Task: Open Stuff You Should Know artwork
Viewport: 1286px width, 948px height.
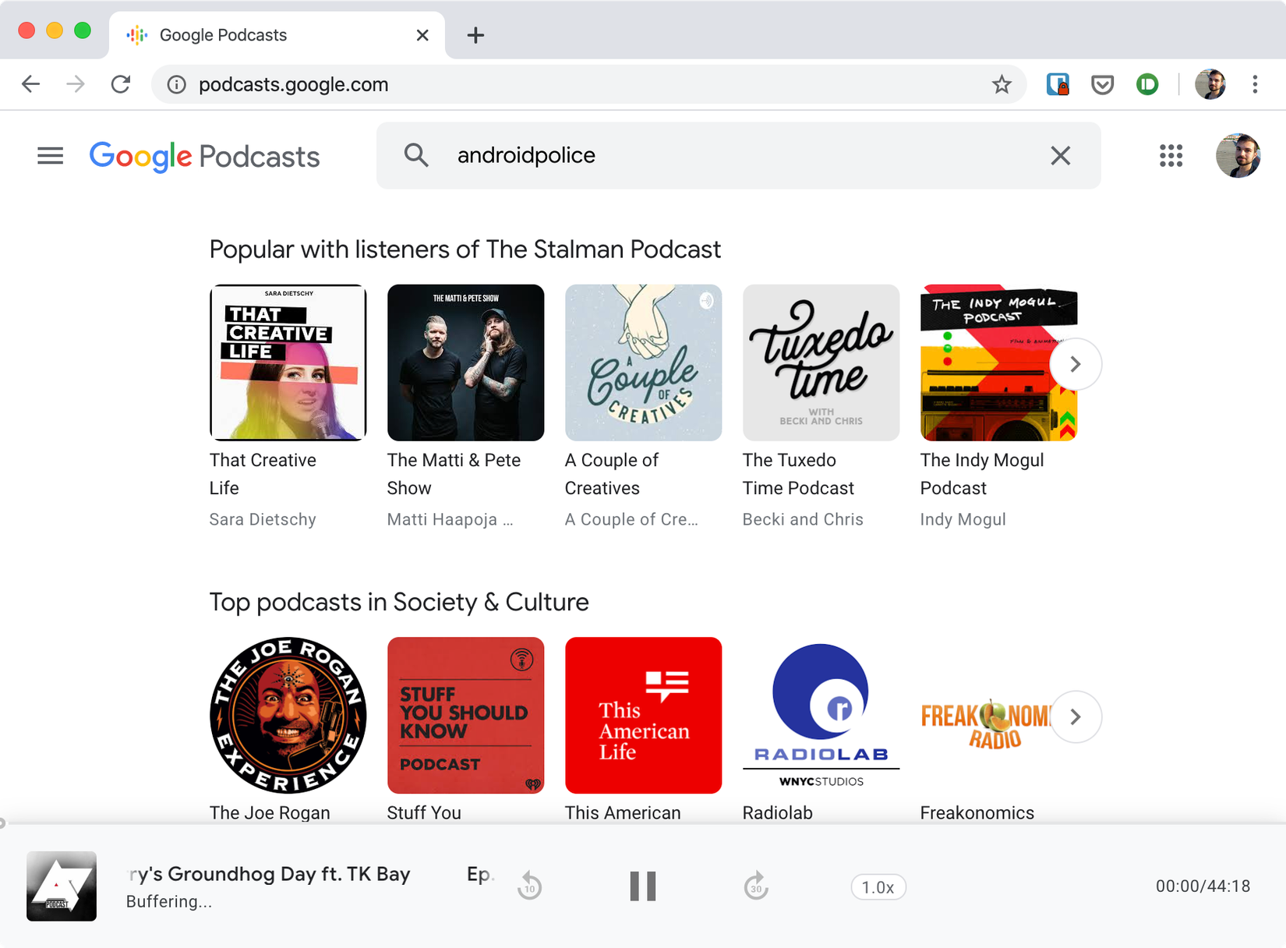Action: pos(465,715)
